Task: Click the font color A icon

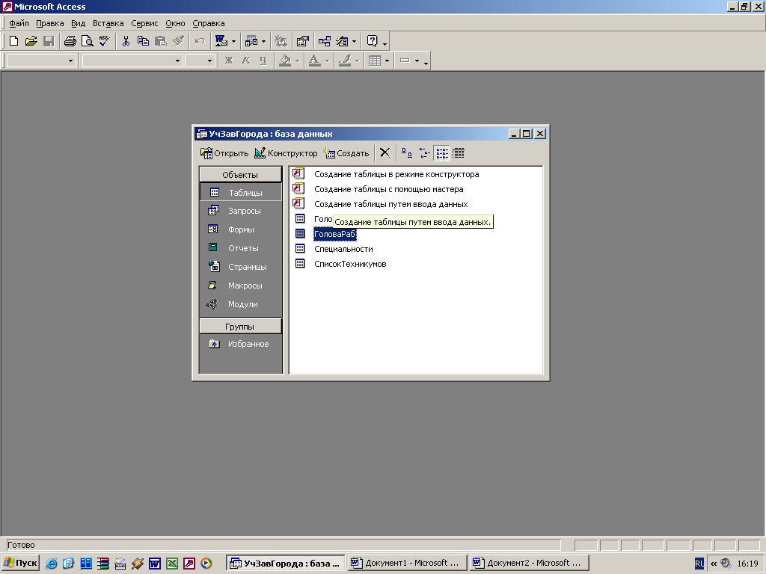Action: pyautogui.click(x=315, y=61)
